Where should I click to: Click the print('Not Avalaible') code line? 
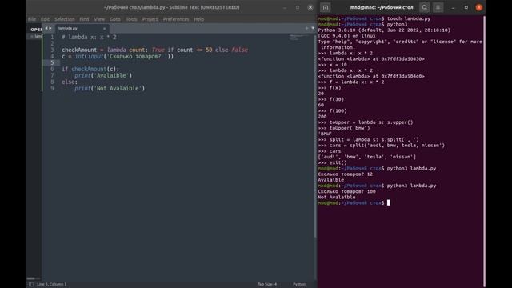pyautogui.click(x=110, y=88)
